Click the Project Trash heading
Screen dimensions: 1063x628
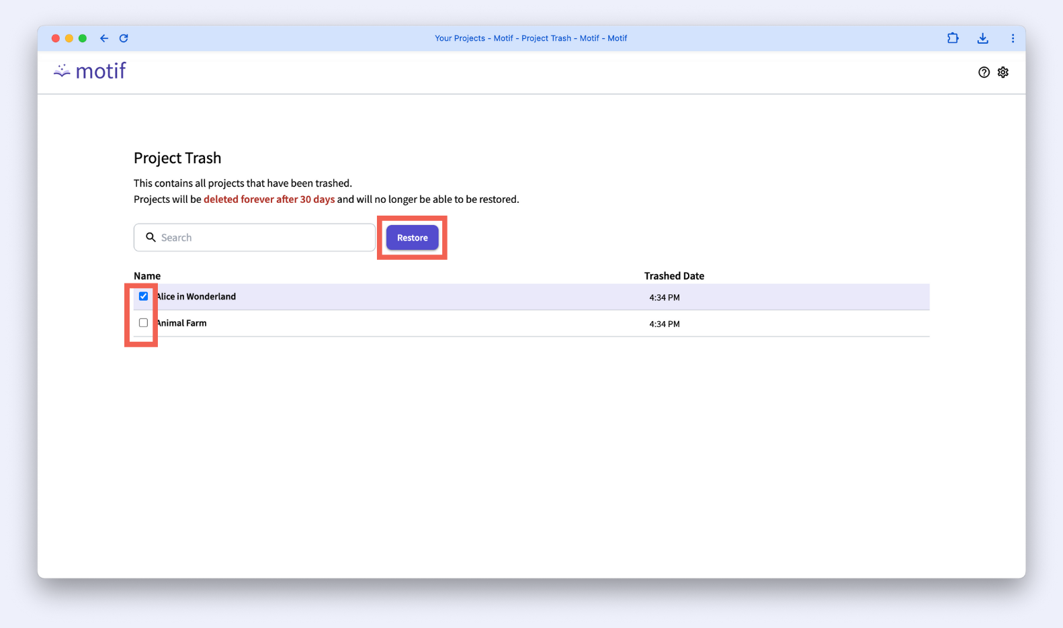pos(177,158)
